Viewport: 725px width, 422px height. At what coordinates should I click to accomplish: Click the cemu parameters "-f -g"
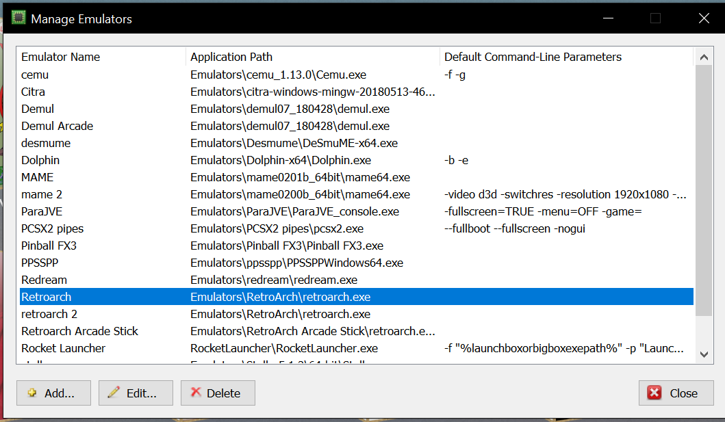point(455,75)
